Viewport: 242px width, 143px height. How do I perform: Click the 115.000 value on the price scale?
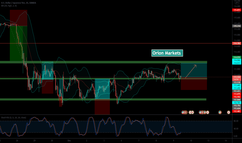pos(237,35)
